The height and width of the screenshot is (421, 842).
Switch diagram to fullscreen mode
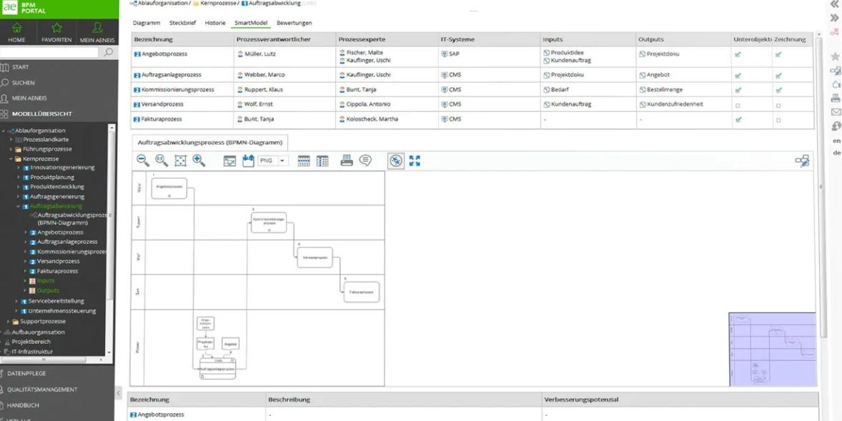tap(415, 161)
